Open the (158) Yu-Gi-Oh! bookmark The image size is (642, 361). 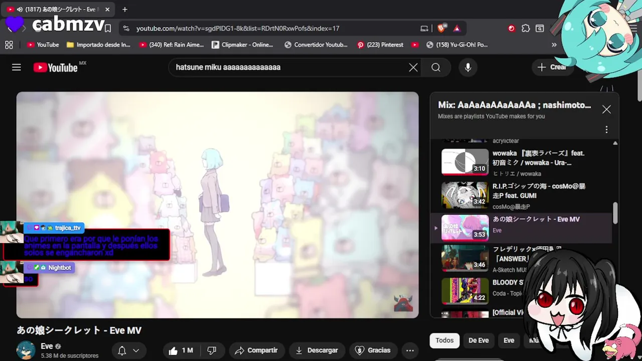pyautogui.click(x=456, y=45)
